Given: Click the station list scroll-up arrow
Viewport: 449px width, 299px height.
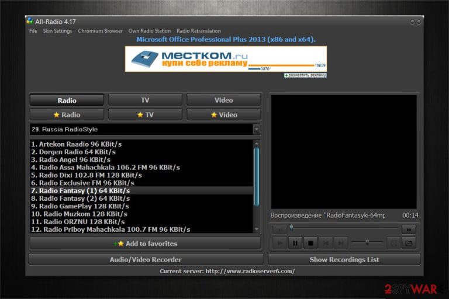Looking at the screenshot, I should tap(256, 143).
